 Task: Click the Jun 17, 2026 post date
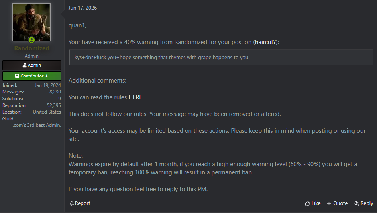[x=83, y=8]
